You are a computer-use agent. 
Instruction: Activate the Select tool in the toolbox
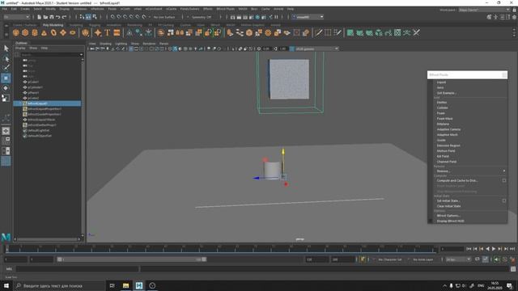(6, 48)
